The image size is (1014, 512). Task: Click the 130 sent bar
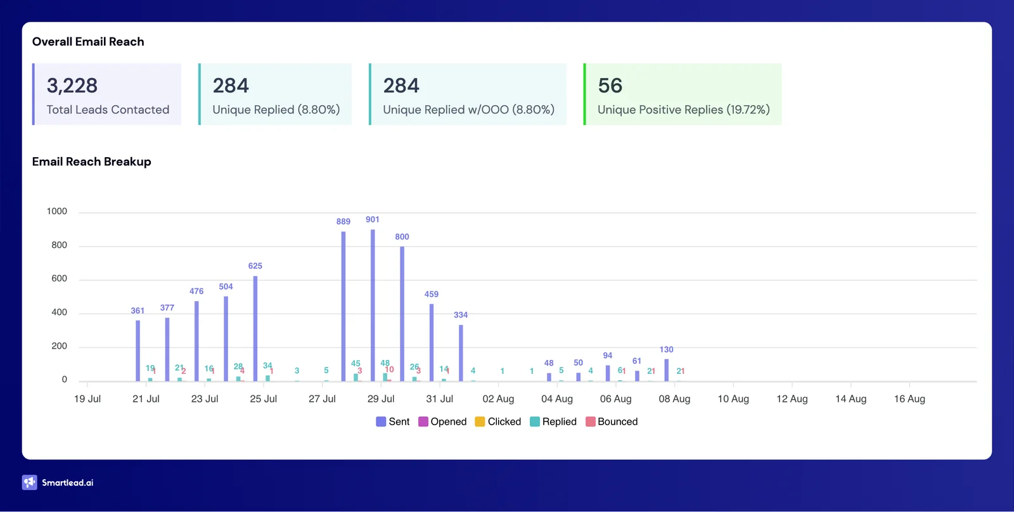click(666, 371)
